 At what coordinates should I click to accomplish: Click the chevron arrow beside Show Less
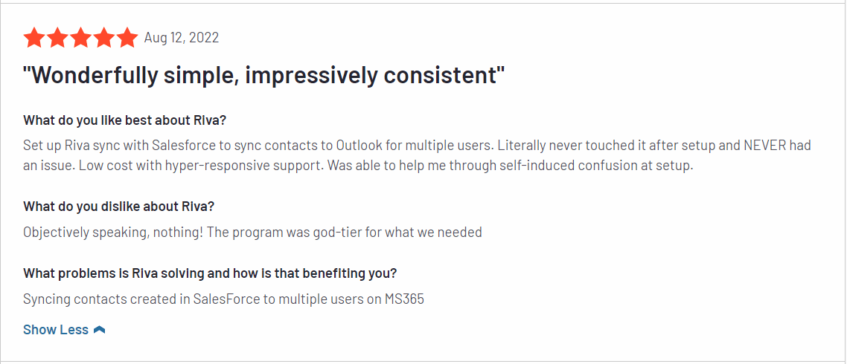pyautogui.click(x=100, y=330)
